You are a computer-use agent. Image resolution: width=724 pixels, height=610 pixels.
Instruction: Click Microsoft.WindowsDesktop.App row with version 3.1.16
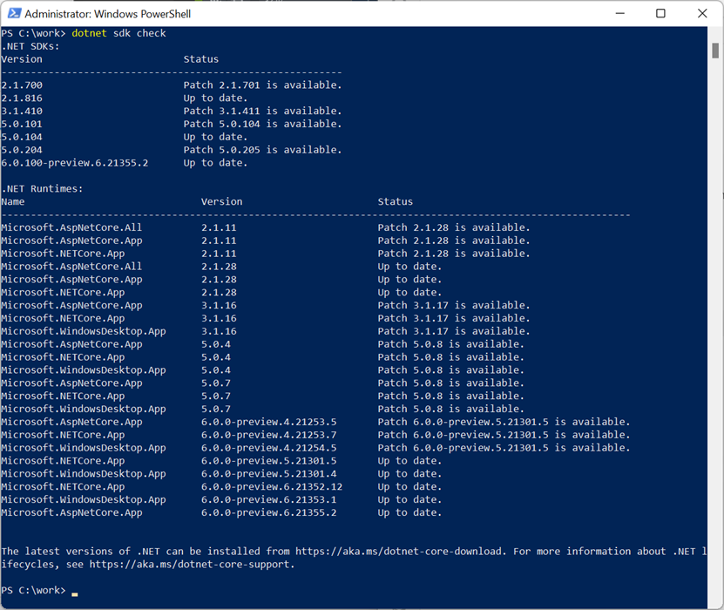click(266, 331)
